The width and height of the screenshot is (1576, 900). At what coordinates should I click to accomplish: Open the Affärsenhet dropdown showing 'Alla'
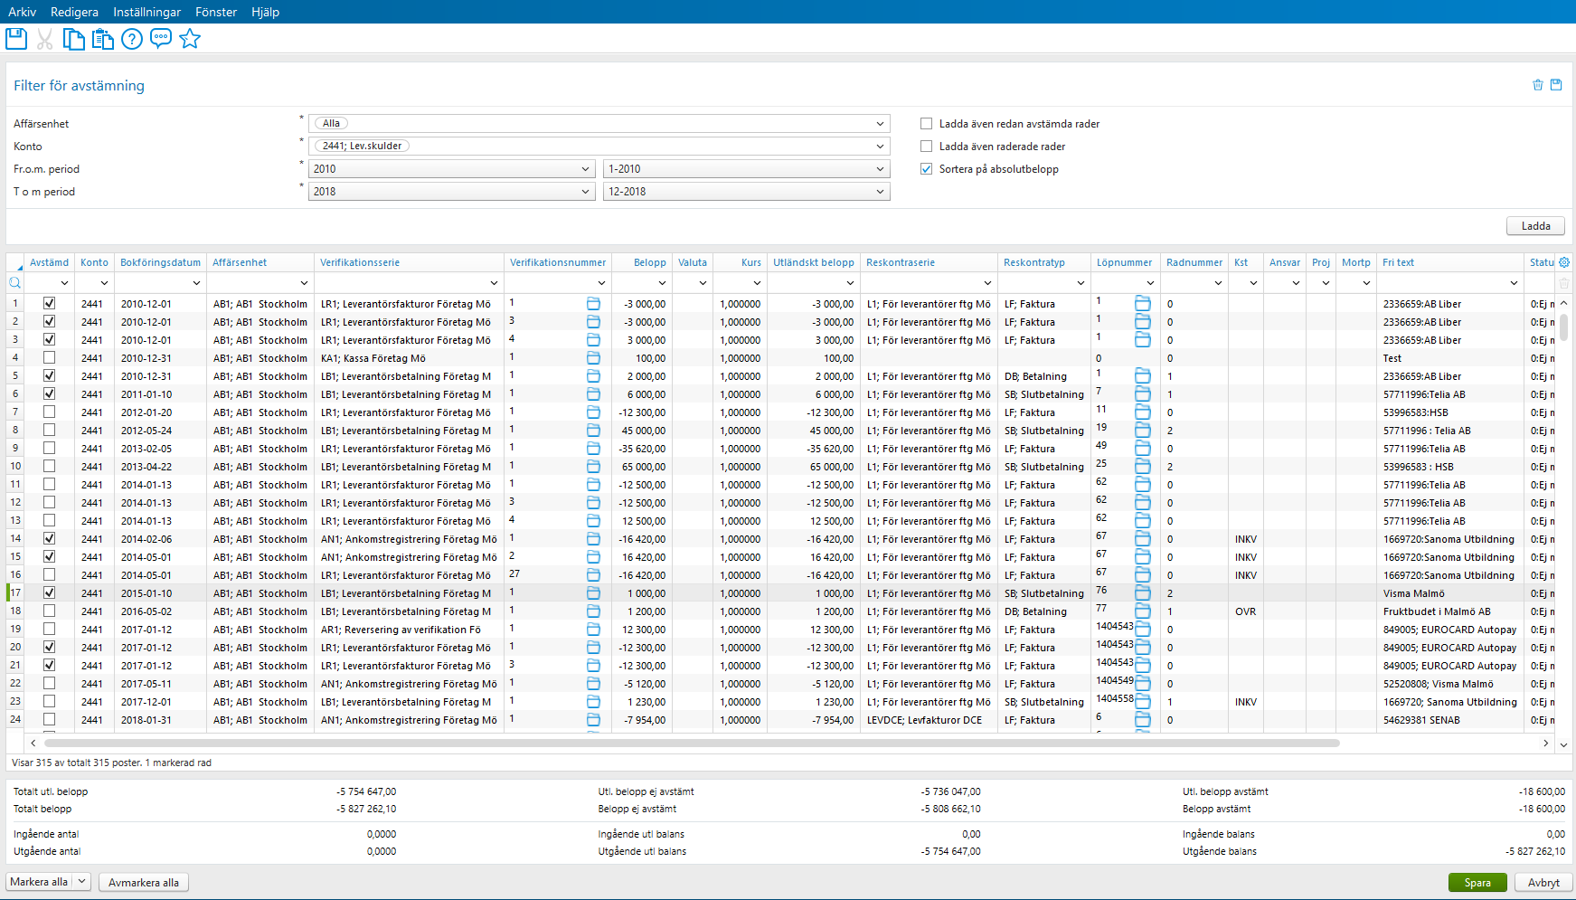click(x=882, y=123)
